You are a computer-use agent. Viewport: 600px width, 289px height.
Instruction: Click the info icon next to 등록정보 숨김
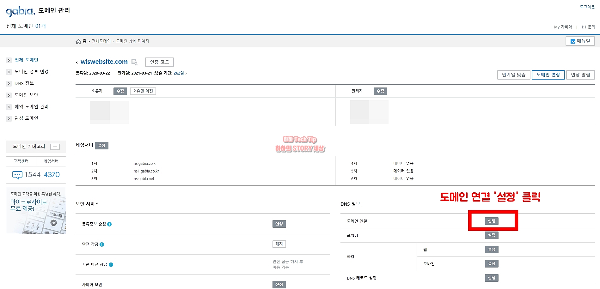[109, 224]
